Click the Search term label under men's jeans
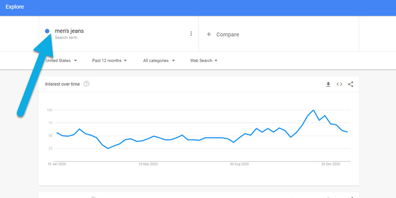Image resolution: width=396 pixels, height=198 pixels. point(66,38)
